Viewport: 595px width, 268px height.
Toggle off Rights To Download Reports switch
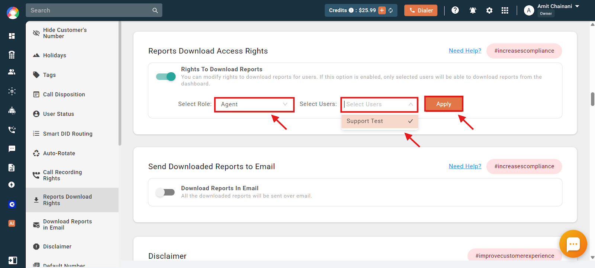click(166, 76)
